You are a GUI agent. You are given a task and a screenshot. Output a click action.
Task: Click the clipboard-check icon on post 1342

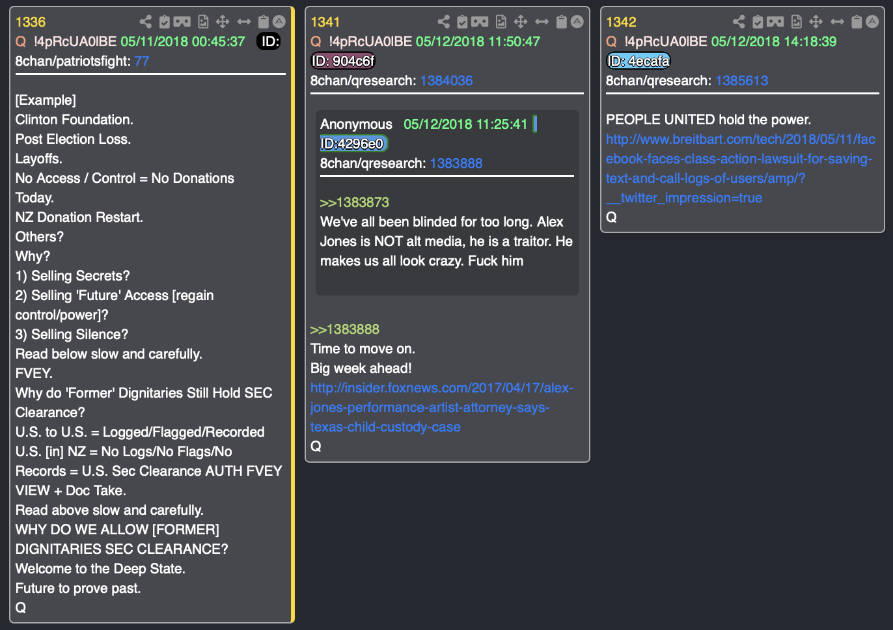758,21
